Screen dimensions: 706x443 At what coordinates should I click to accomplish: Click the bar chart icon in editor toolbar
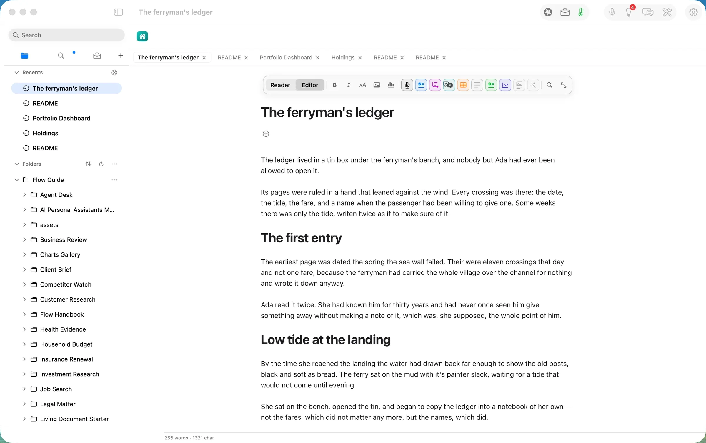tap(391, 85)
